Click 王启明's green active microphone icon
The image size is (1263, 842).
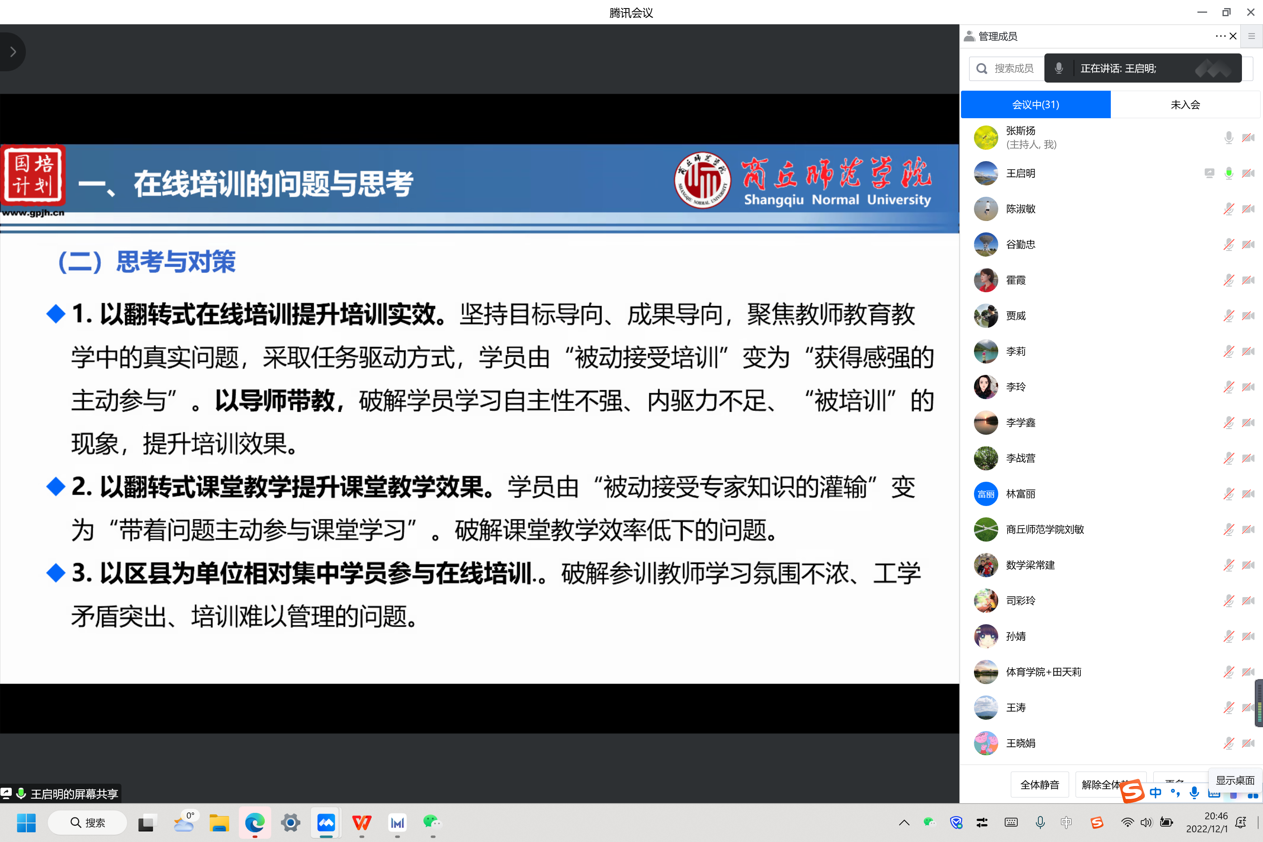[1228, 173]
